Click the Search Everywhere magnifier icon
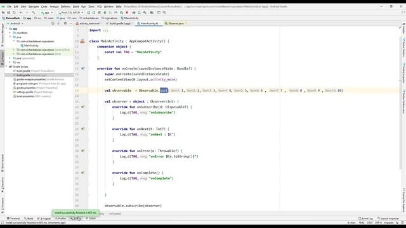This screenshot has width=406, height=228. click(x=164, y=13)
